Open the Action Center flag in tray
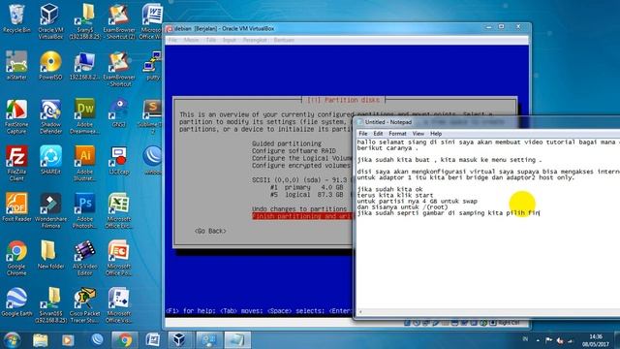Viewport: 620px width, 349px height. 549,340
